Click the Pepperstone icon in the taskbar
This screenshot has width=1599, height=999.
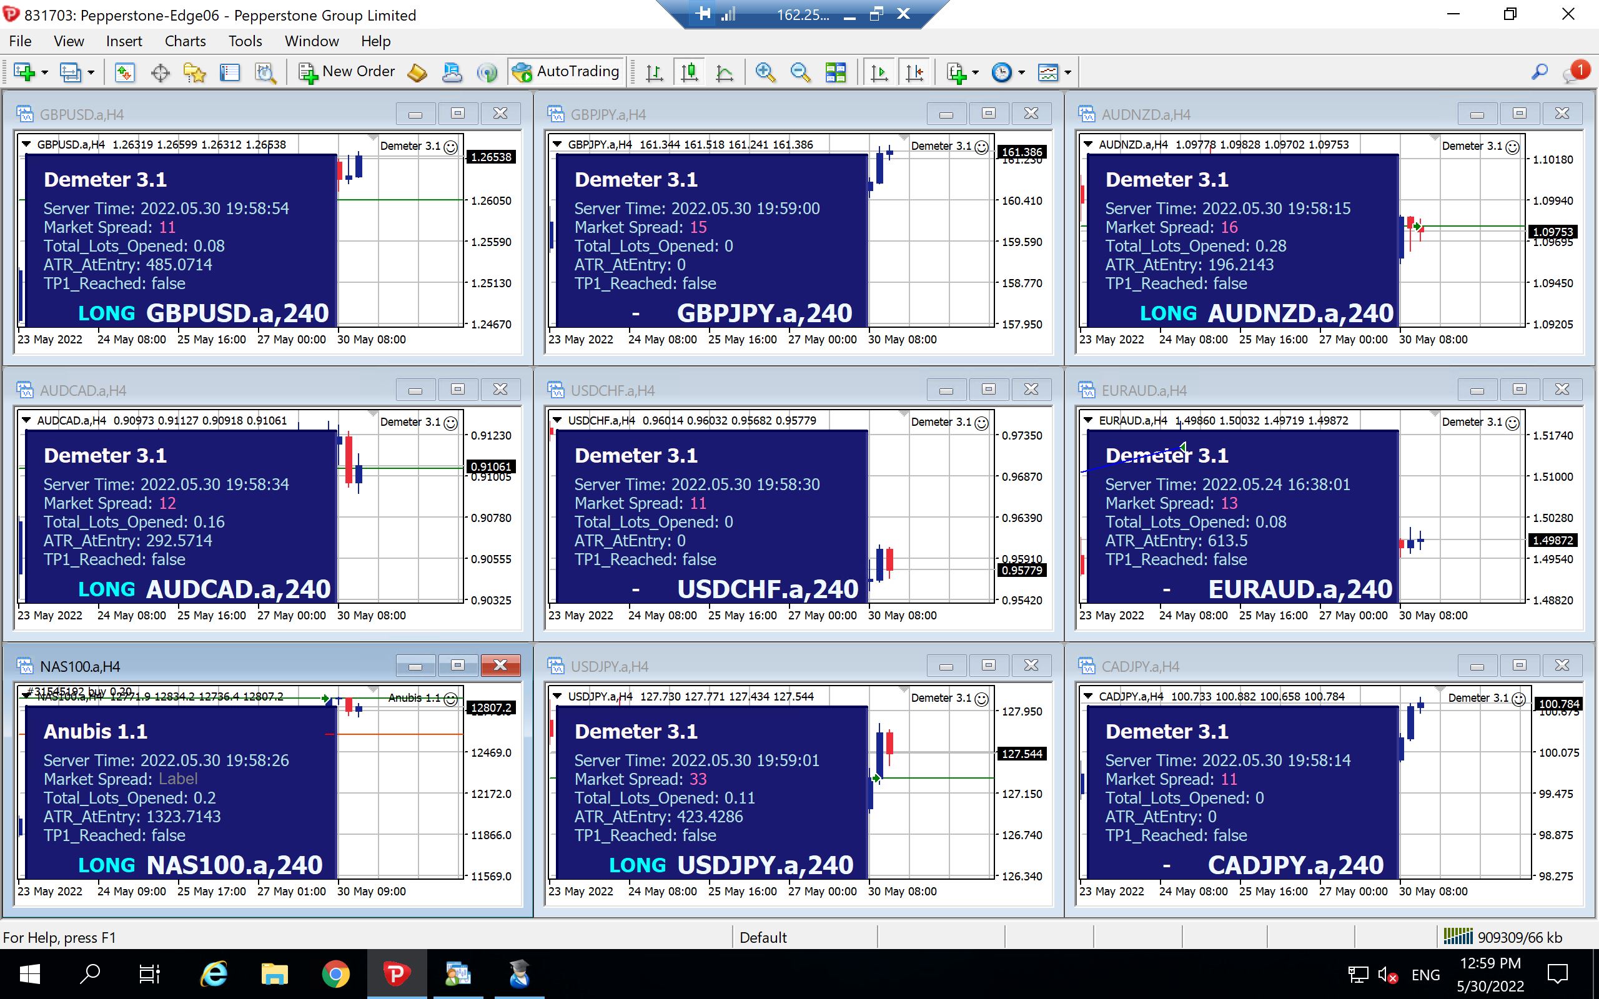(x=397, y=974)
